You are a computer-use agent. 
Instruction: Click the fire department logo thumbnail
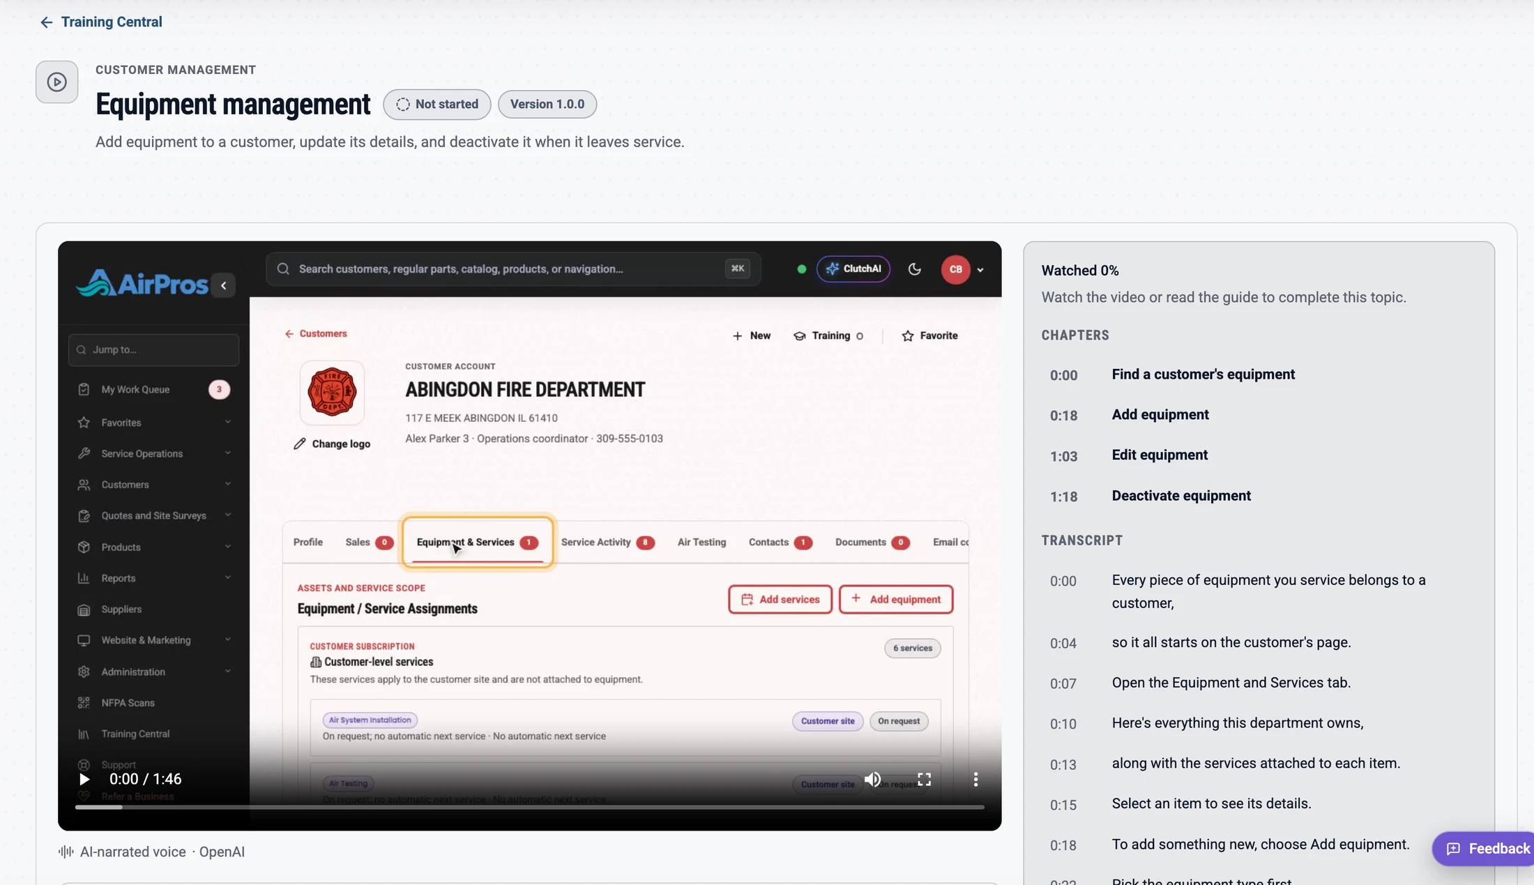click(x=332, y=392)
